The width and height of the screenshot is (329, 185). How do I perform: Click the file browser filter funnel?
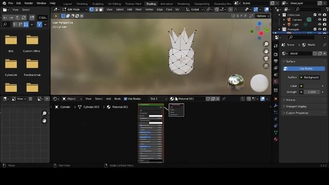pos(39,25)
